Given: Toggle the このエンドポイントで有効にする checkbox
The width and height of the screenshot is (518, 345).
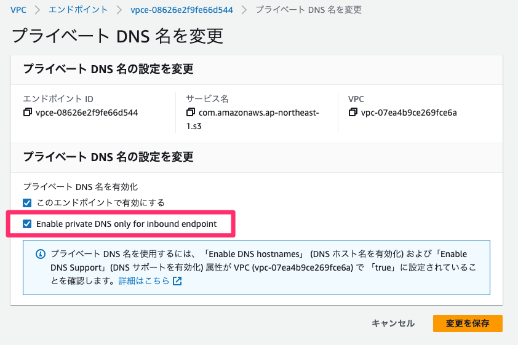Looking at the screenshot, I should pyautogui.click(x=27, y=203).
